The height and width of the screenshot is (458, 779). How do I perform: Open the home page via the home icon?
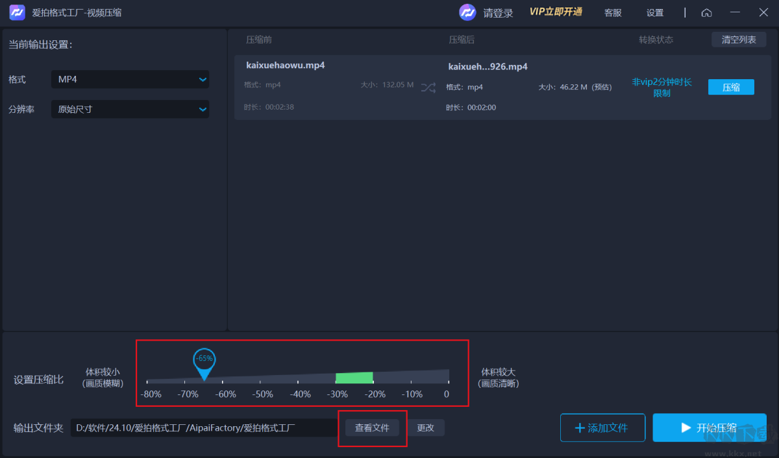706,12
